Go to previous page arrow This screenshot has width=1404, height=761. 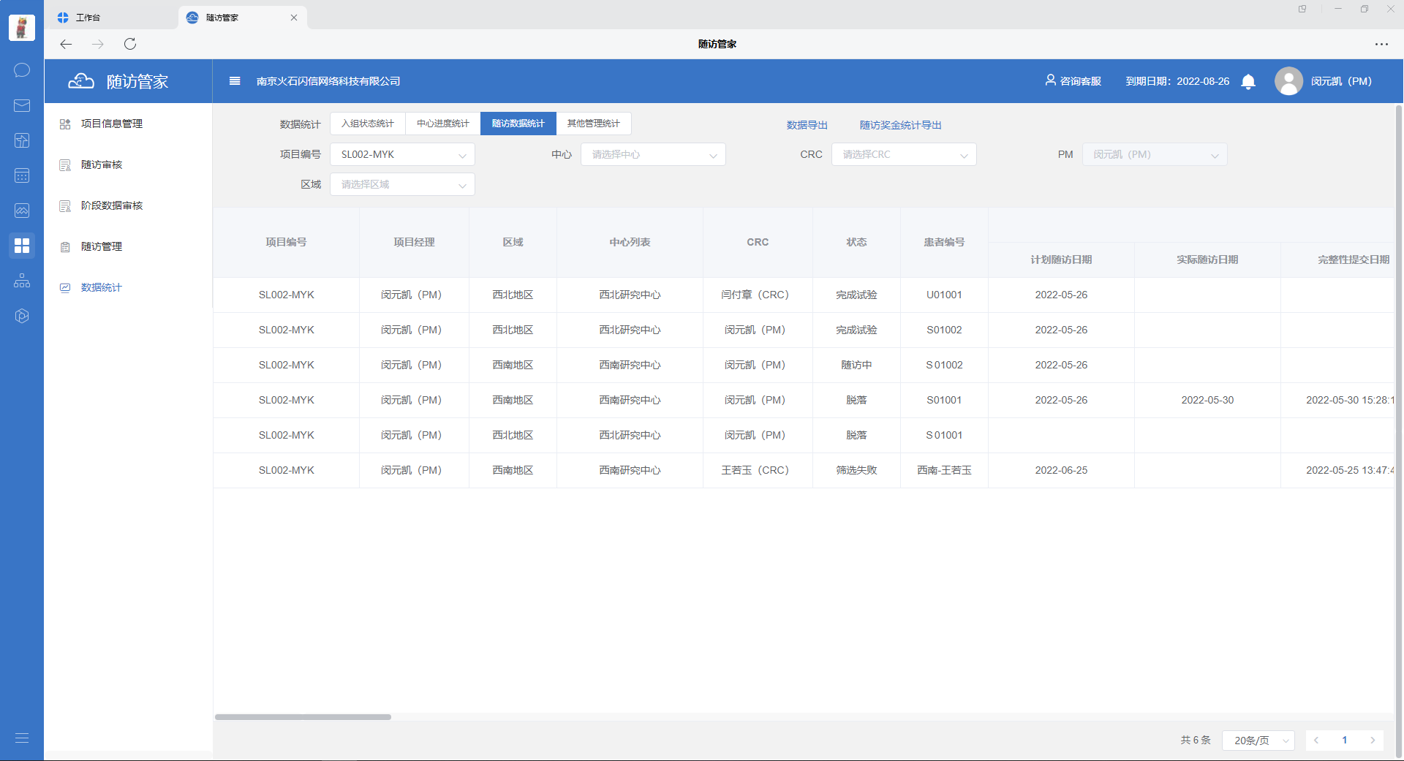tap(1316, 741)
